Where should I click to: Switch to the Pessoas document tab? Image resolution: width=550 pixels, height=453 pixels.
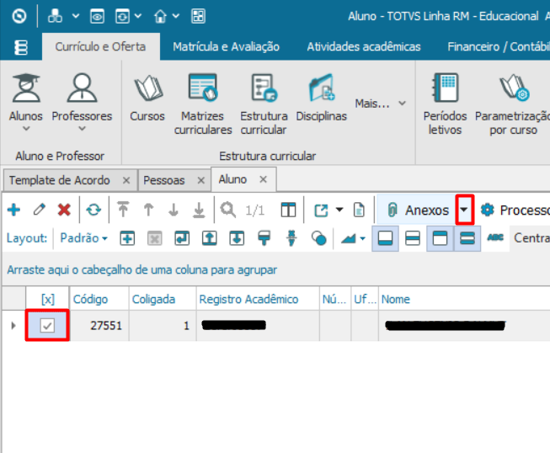click(164, 180)
